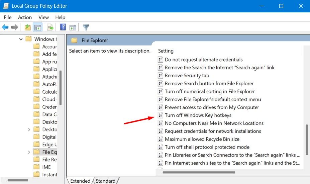Click the Setting column header
This screenshot has height=184, width=310.
coord(166,51)
